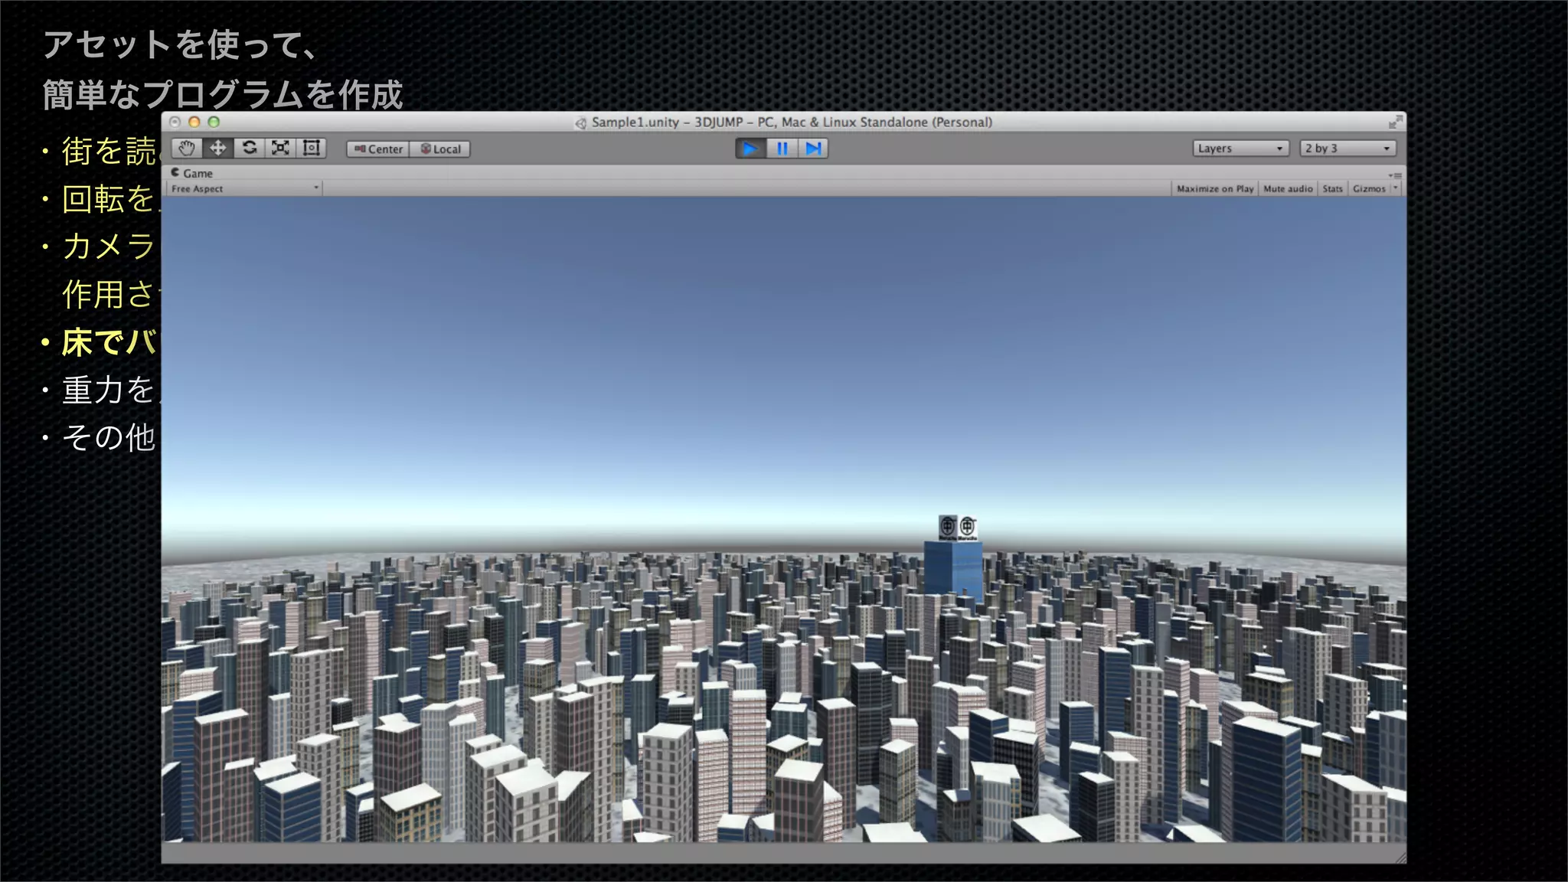Viewport: 1568px width, 882px height.
Task: Enable Maximize on Play
Action: click(x=1214, y=188)
